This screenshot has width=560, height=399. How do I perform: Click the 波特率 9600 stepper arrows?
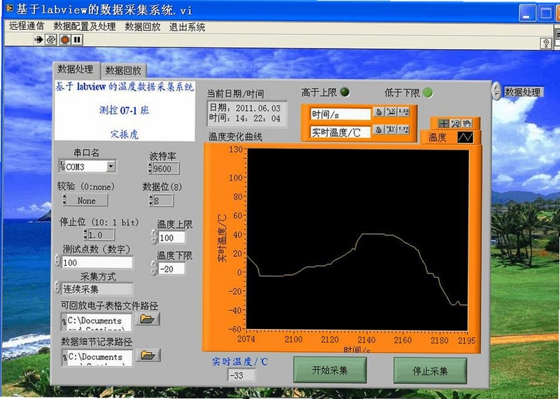tap(150, 168)
